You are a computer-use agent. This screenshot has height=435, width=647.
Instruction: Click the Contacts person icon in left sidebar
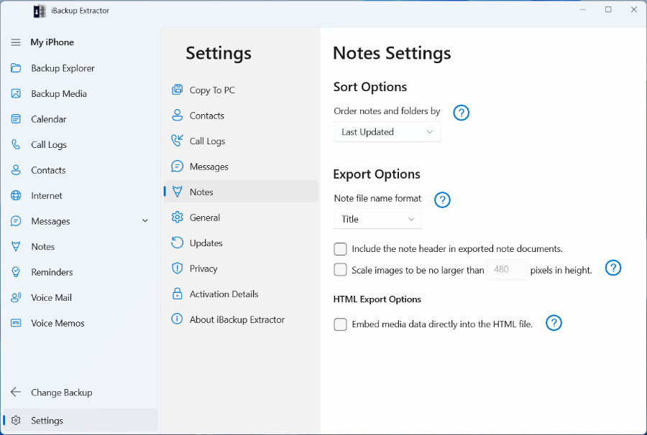16,170
